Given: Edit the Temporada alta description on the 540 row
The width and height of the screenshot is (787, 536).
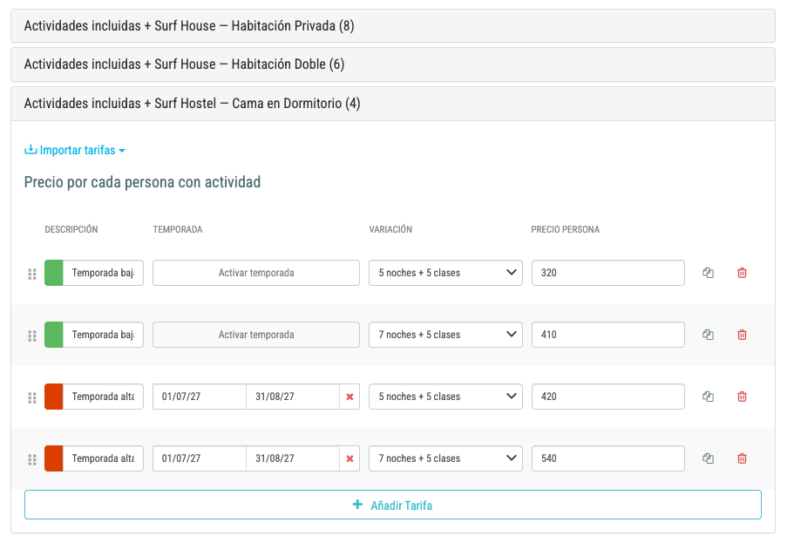Looking at the screenshot, I should [x=103, y=458].
